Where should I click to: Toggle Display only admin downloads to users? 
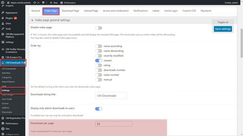(99, 109)
